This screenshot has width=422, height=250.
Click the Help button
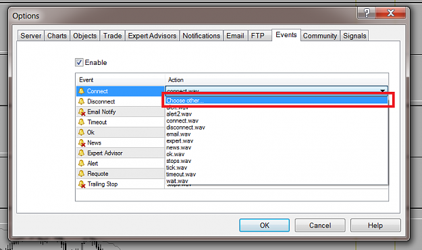click(375, 225)
